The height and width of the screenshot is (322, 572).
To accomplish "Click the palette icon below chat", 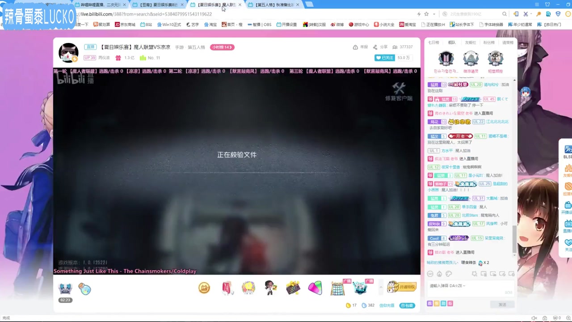I will coord(449,274).
